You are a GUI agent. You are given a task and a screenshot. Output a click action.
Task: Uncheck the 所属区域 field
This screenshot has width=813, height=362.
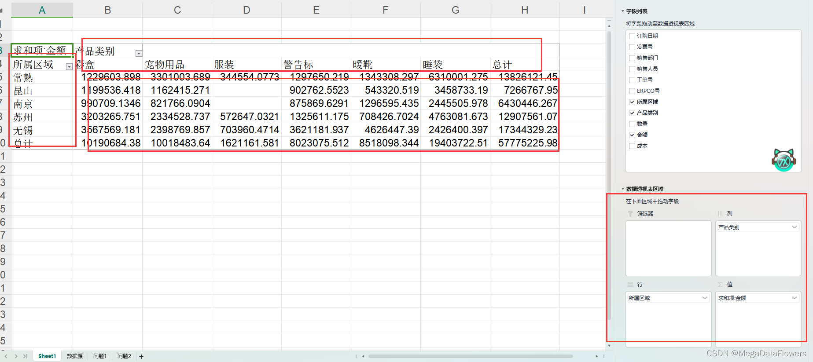(632, 102)
